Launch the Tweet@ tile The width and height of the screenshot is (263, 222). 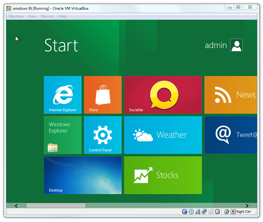(x=231, y=135)
